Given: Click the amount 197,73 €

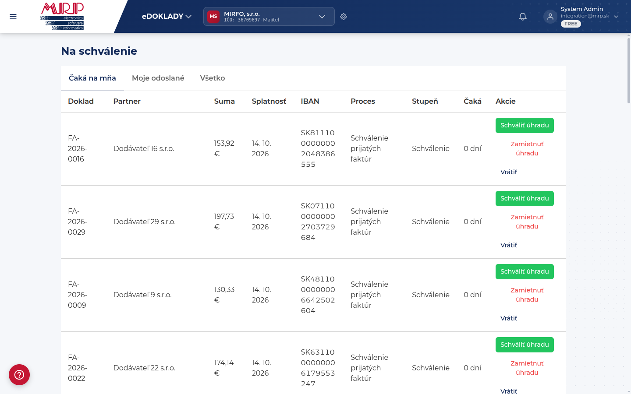Looking at the screenshot, I should tap(224, 222).
